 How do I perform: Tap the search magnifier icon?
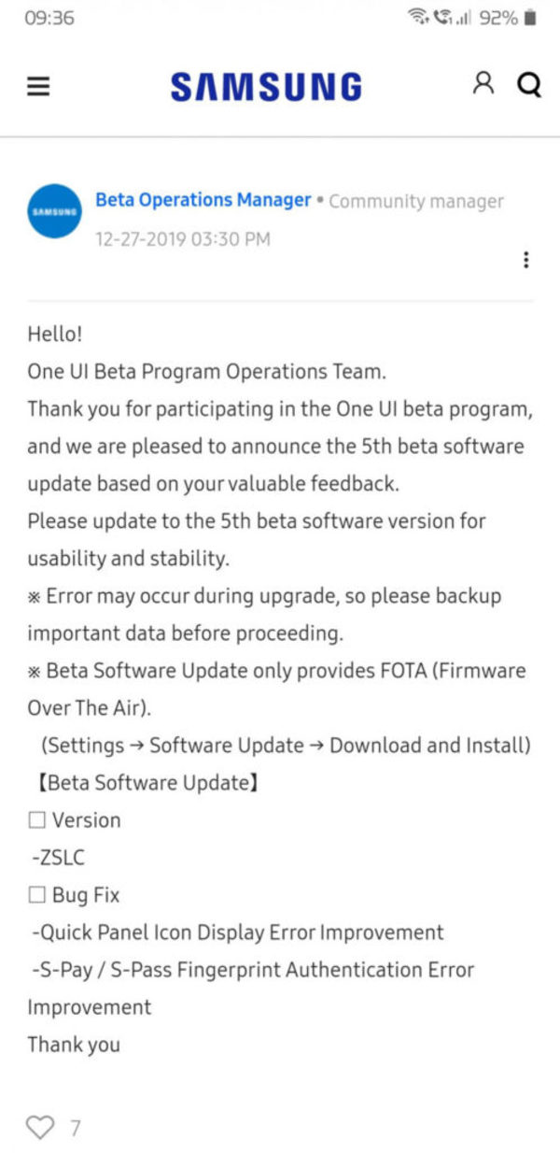point(529,86)
